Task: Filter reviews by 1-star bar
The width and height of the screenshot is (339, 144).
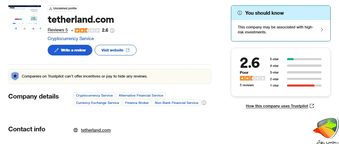Action: (x=304, y=86)
